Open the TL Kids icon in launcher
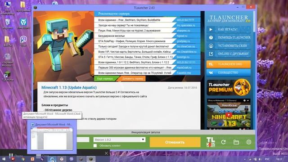Image resolution: width=288 pixels, height=162 pixels. click(x=211, y=142)
